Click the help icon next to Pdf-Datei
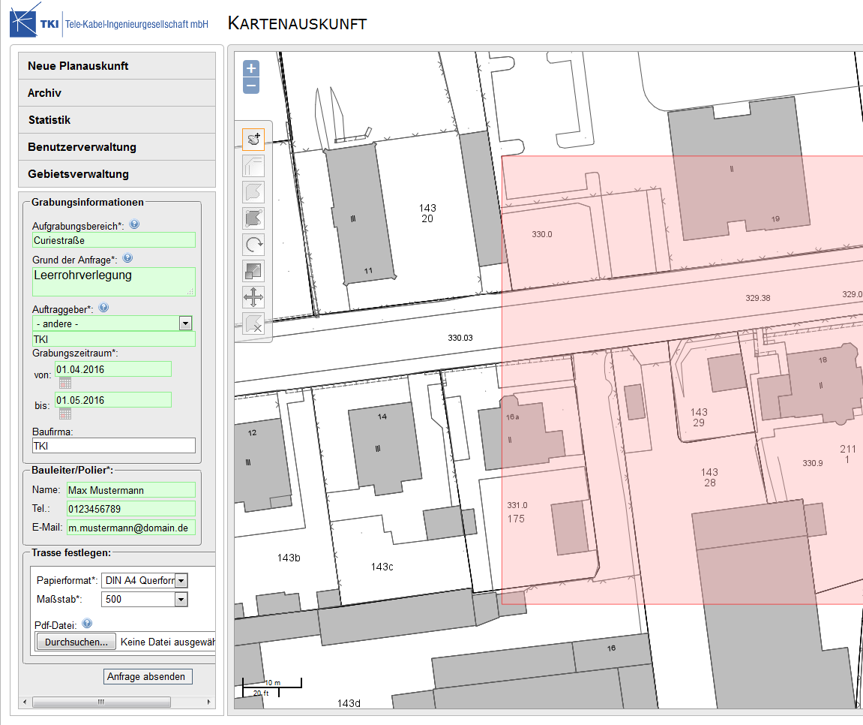The image size is (863, 725). (x=86, y=622)
